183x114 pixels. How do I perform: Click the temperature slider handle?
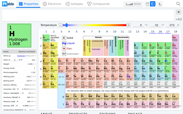click(x=66, y=25)
